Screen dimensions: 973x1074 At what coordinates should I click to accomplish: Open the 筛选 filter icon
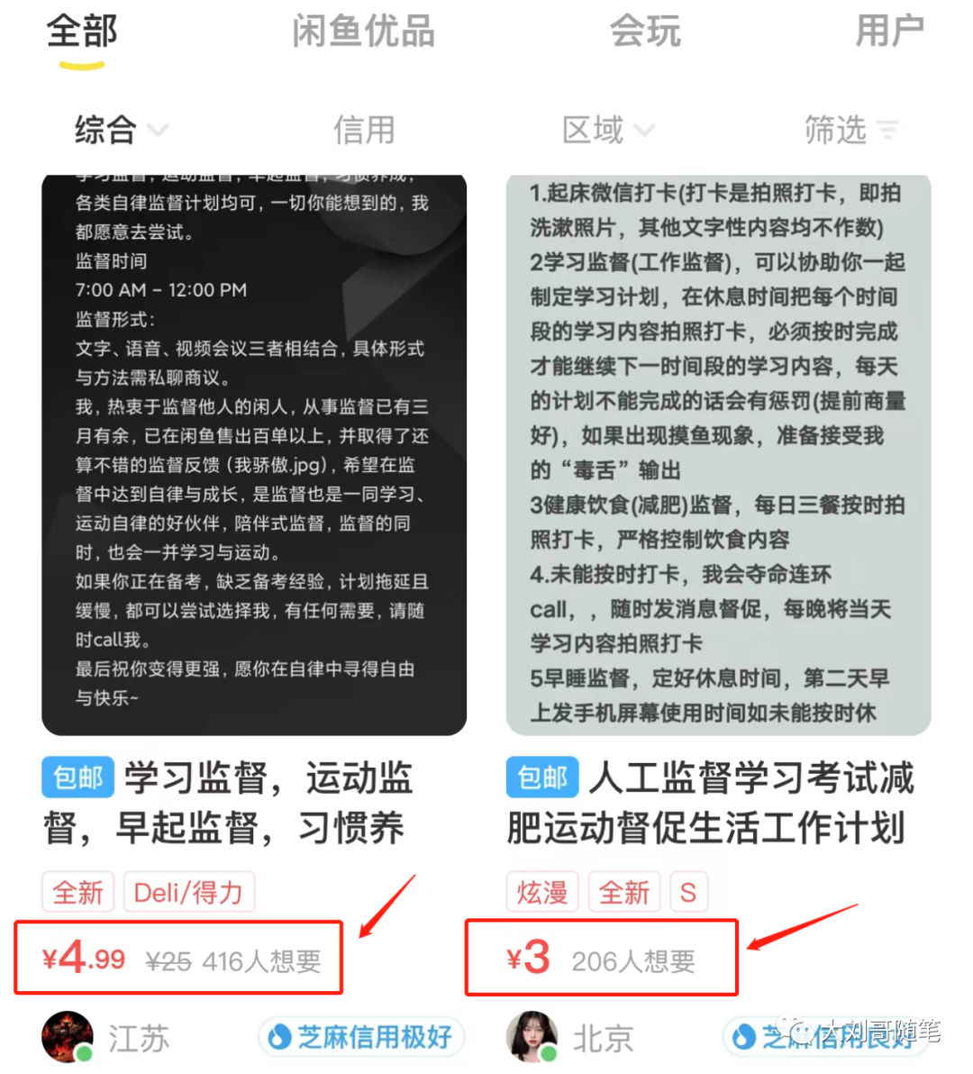coord(888,129)
